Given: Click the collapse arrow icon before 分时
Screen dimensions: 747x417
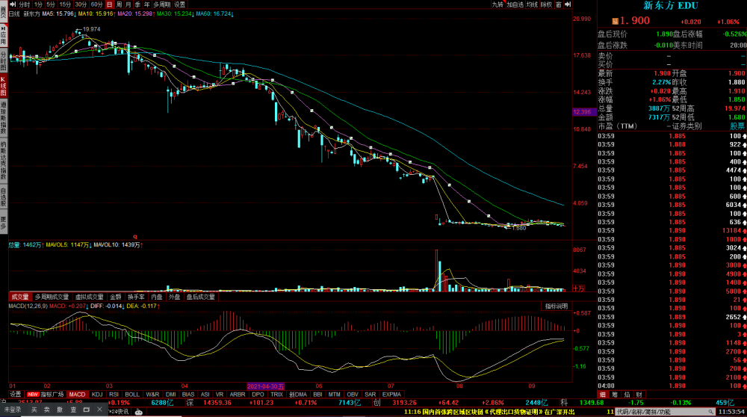Looking at the screenshot, I should [13, 4].
